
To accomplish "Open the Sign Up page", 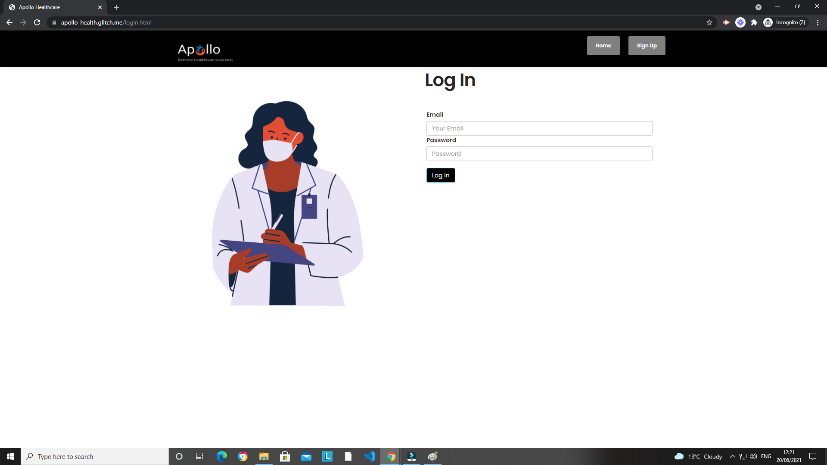I will click(647, 46).
